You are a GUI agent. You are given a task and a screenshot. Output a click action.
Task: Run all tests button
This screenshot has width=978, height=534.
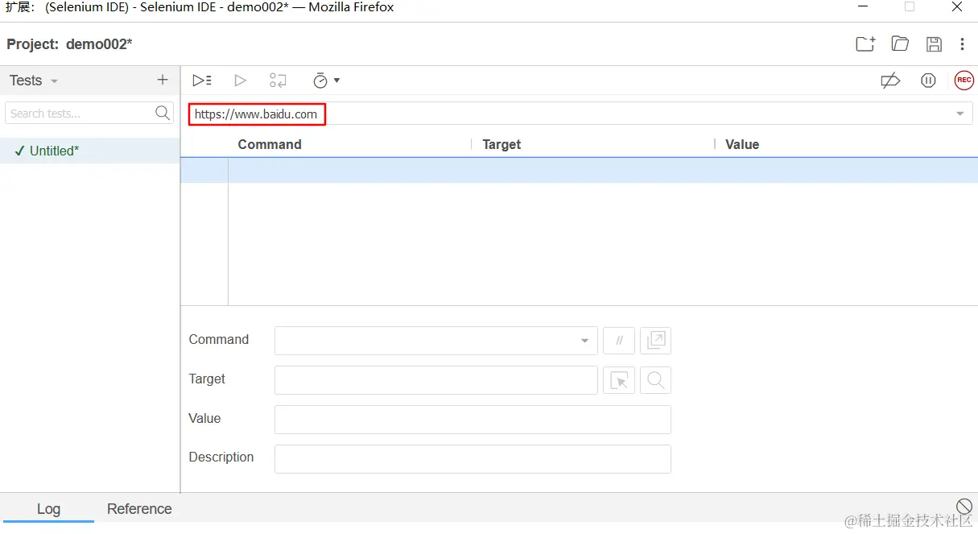coord(202,81)
